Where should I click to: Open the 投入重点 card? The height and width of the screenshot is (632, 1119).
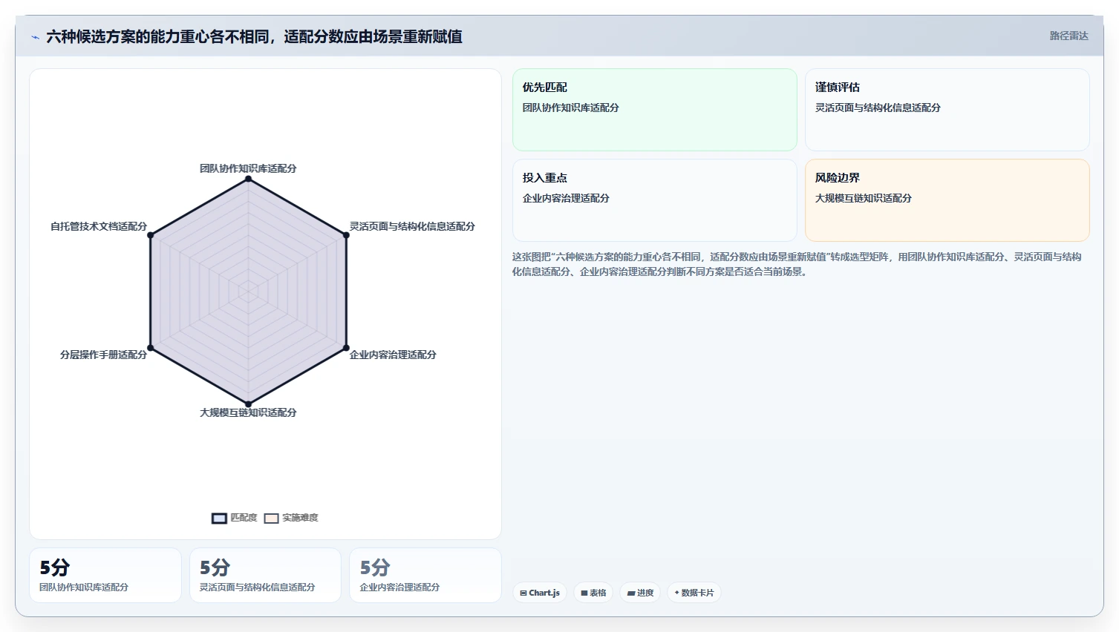pyautogui.click(x=654, y=200)
